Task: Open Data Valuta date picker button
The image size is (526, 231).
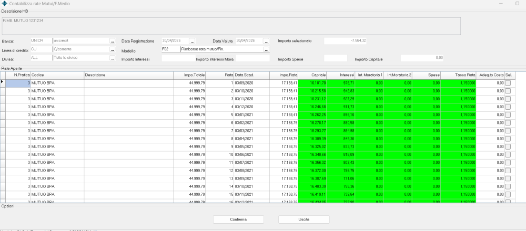Action: pyautogui.click(x=266, y=41)
